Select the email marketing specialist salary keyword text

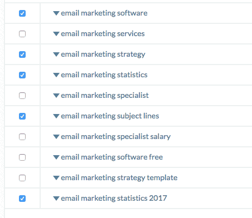coord(115,137)
